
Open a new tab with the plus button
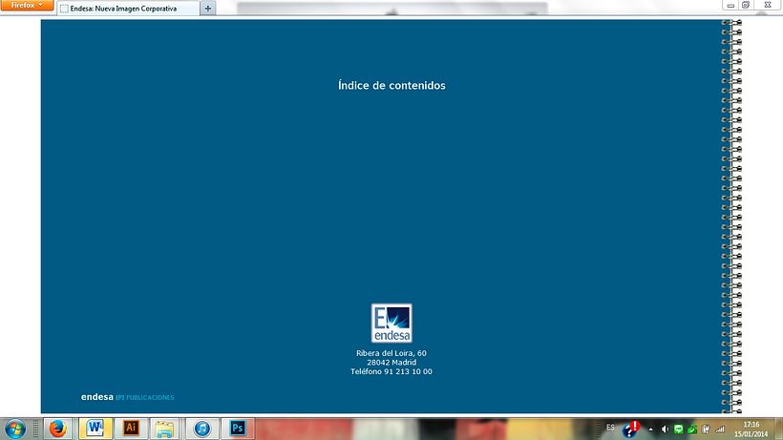[x=208, y=9]
